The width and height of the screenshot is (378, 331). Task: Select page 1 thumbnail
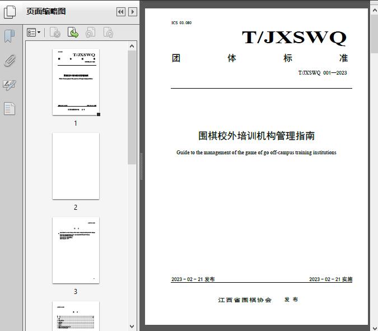(x=76, y=82)
